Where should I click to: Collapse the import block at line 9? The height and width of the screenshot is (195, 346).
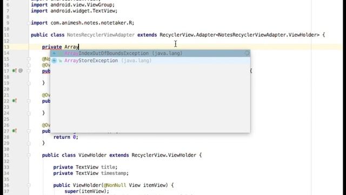pyautogui.click(x=29, y=23)
